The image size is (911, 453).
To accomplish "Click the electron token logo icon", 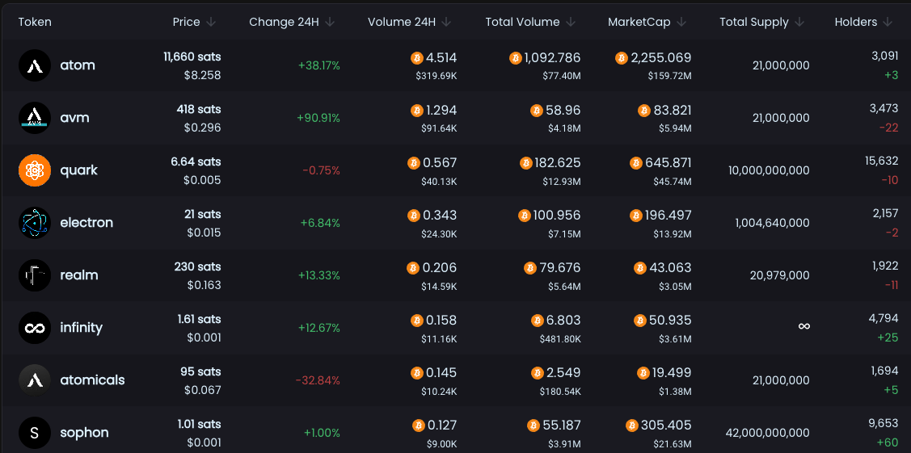I will tap(35, 223).
